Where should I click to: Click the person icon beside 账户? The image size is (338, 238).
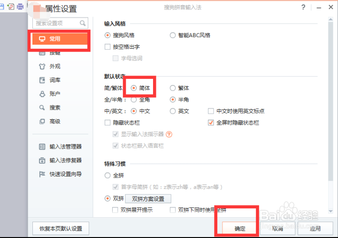point(42,94)
